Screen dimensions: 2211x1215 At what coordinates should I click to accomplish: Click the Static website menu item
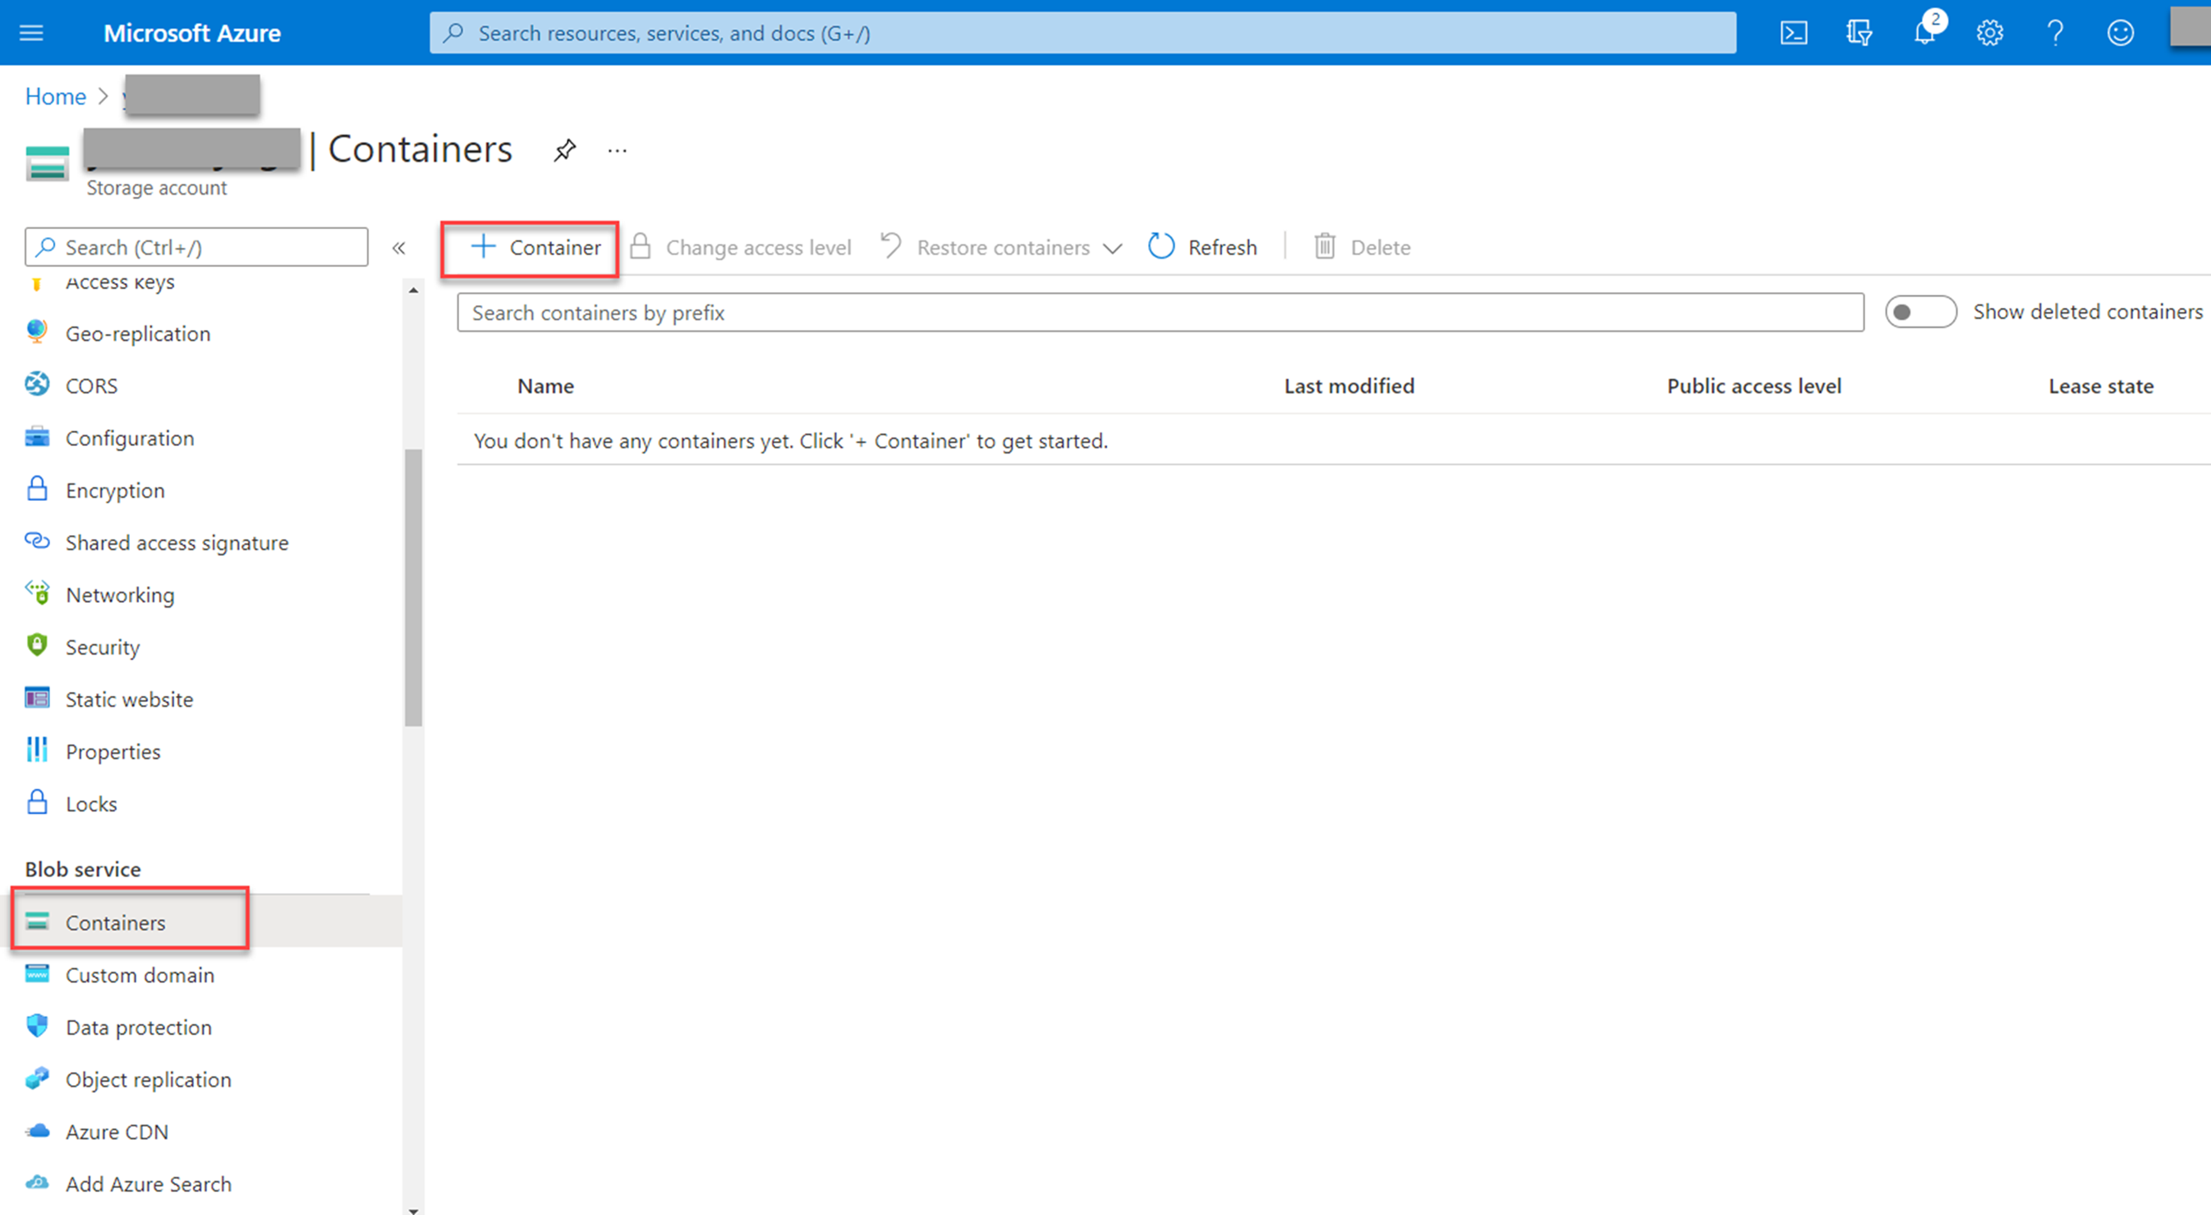point(129,699)
